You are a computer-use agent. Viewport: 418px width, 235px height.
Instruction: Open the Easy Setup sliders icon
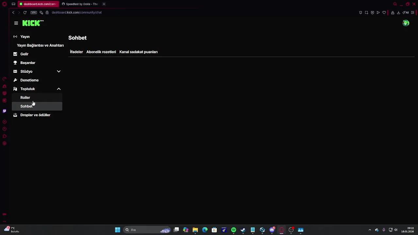point(413,12)
